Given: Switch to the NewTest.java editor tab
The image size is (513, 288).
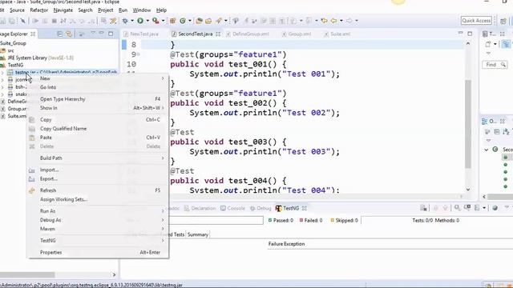Looking at the screenshot, I should coord(141,34).
